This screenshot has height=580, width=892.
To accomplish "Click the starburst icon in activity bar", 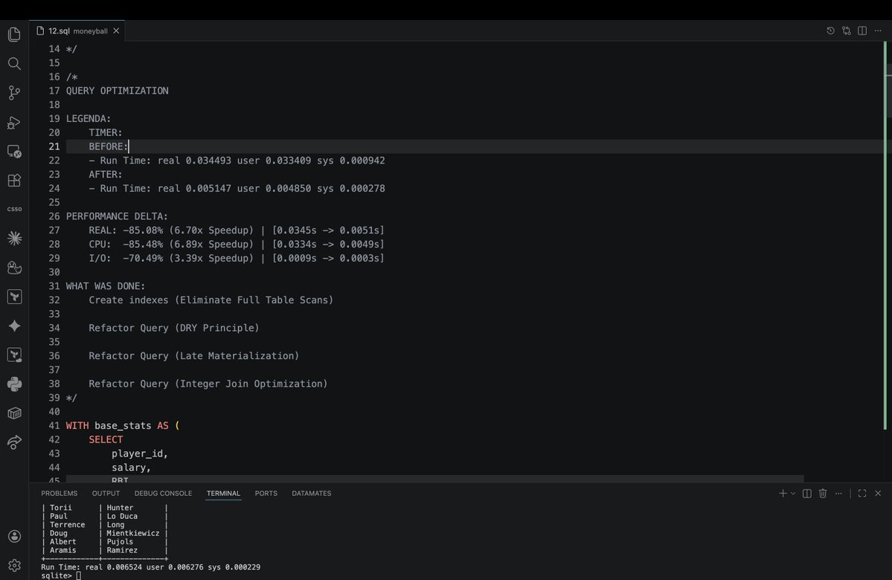I will [14, 238].
